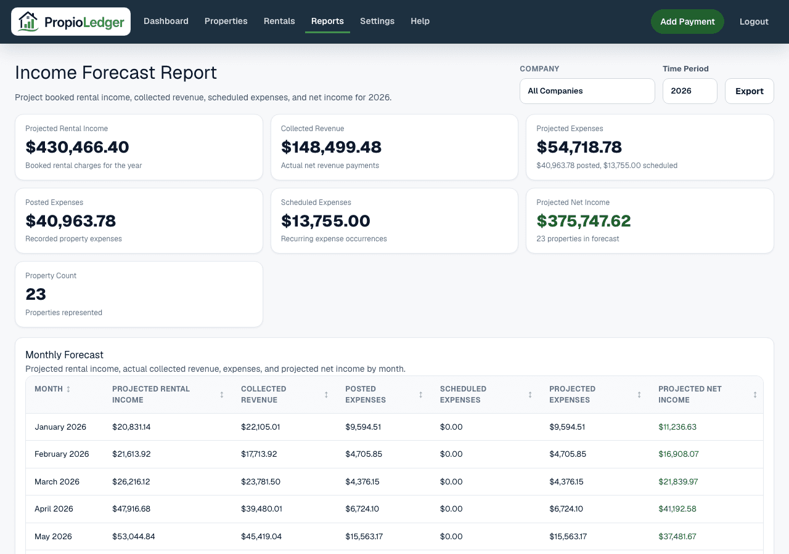The image size is (789, 554).
Task: Click the Posted Expenses $40,963.78 card
Action: [x=139, y=220]
